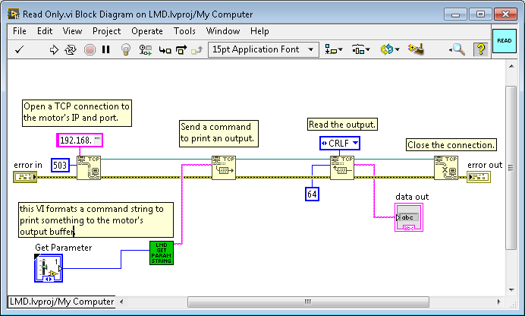Toggle Retain Wire Values button
The width and height of the screenshot is (525, 316).
tap(146, 50)
